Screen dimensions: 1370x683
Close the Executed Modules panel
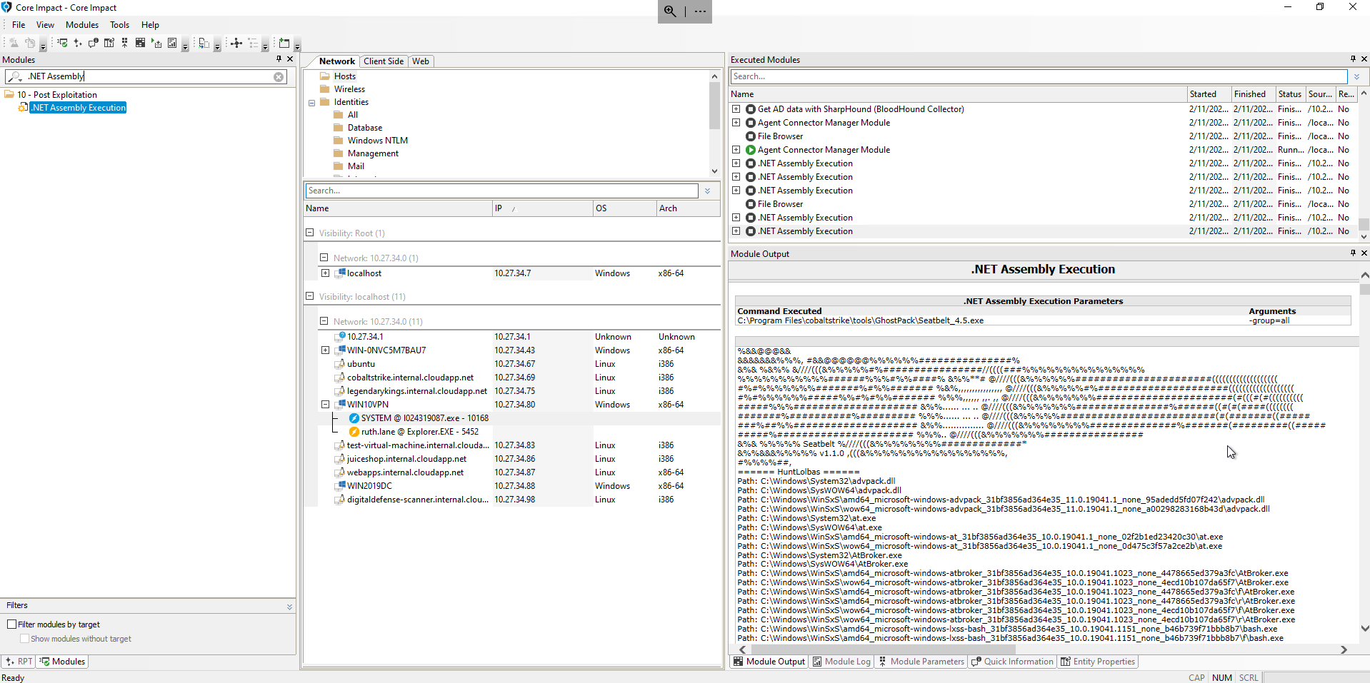tap(1364, 59)
